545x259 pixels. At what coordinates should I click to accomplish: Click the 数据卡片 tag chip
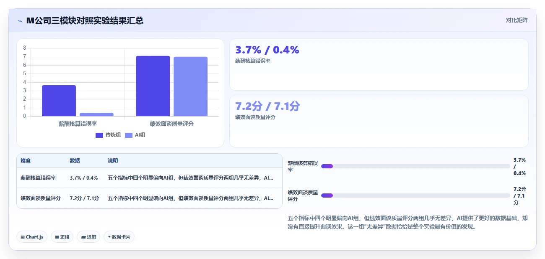coord(119,237)
